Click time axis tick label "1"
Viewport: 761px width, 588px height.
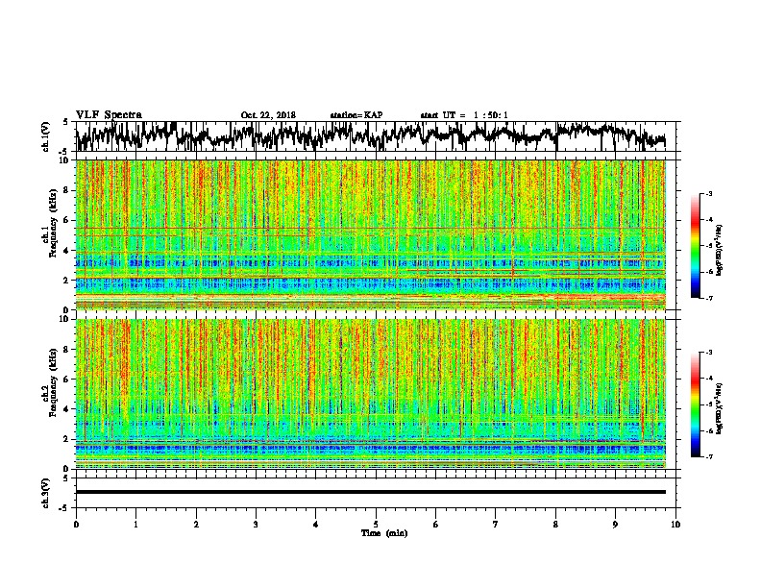(x=135, y=525)
